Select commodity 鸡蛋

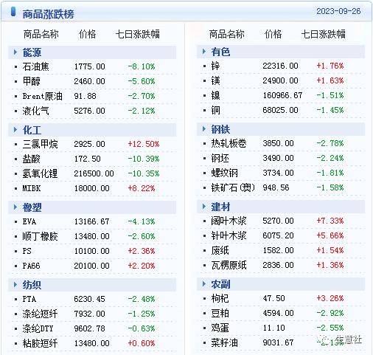pyautogui.click(x=220, y=328)
